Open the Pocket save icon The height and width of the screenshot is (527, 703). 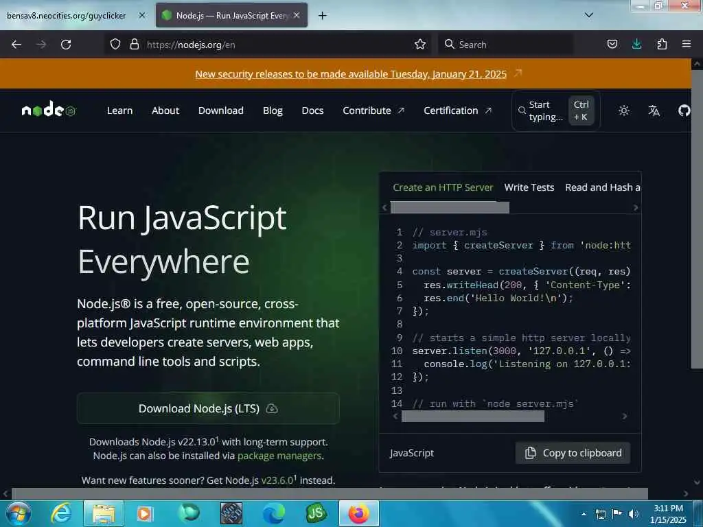(612, 45)
